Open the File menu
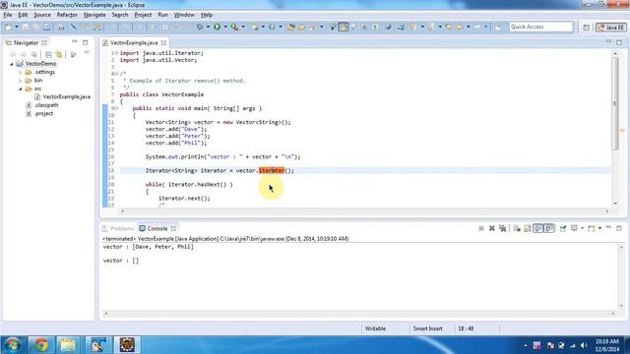630x354 pixels. point(8,15)
